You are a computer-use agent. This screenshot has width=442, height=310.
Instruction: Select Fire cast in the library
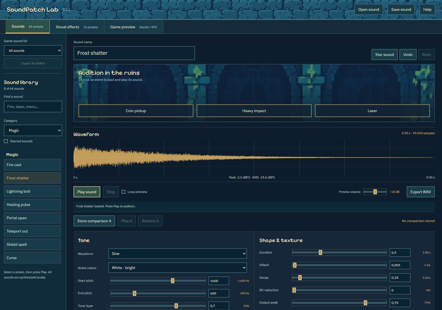point(32,165)
